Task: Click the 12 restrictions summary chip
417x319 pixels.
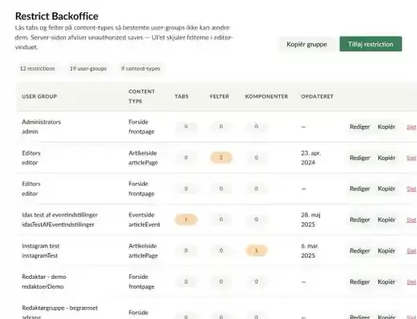Action: [38, 69]
